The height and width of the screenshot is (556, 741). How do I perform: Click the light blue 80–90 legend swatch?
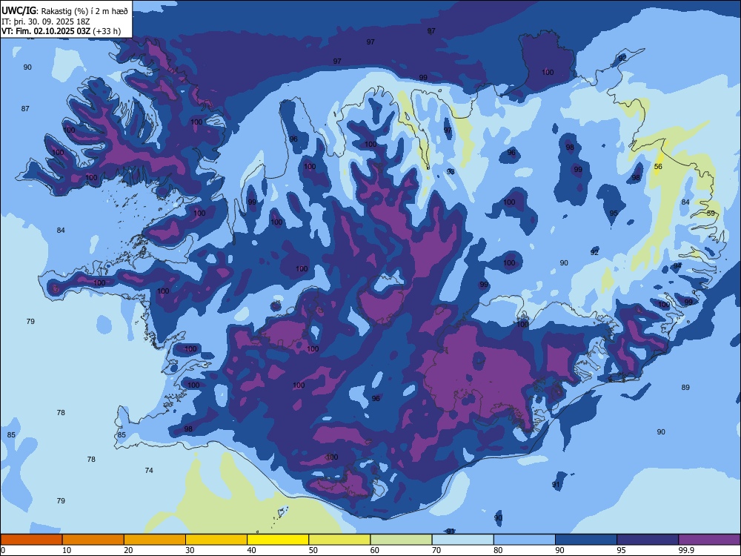click(525, 540)
